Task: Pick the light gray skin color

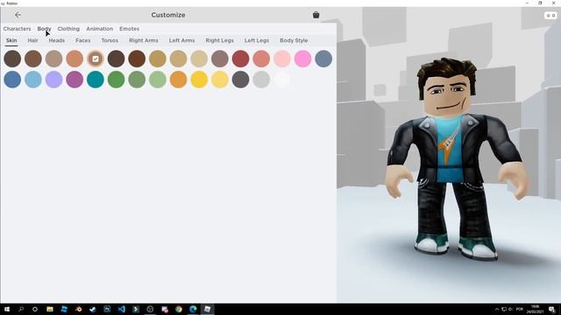Action: tap(261, 80)
